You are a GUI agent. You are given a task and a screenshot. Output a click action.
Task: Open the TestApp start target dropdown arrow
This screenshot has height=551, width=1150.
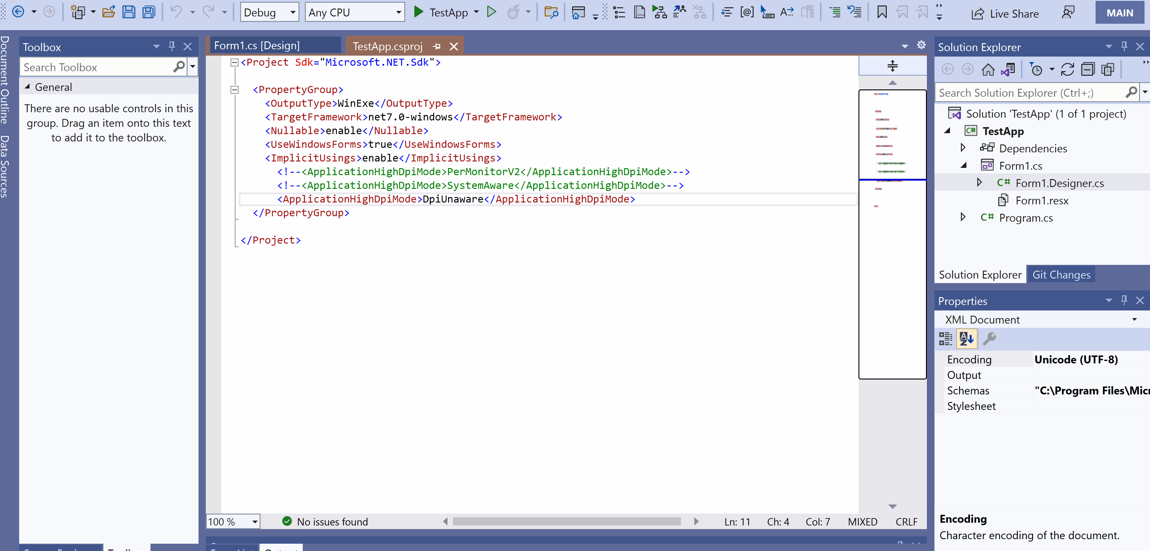[476, 12]
